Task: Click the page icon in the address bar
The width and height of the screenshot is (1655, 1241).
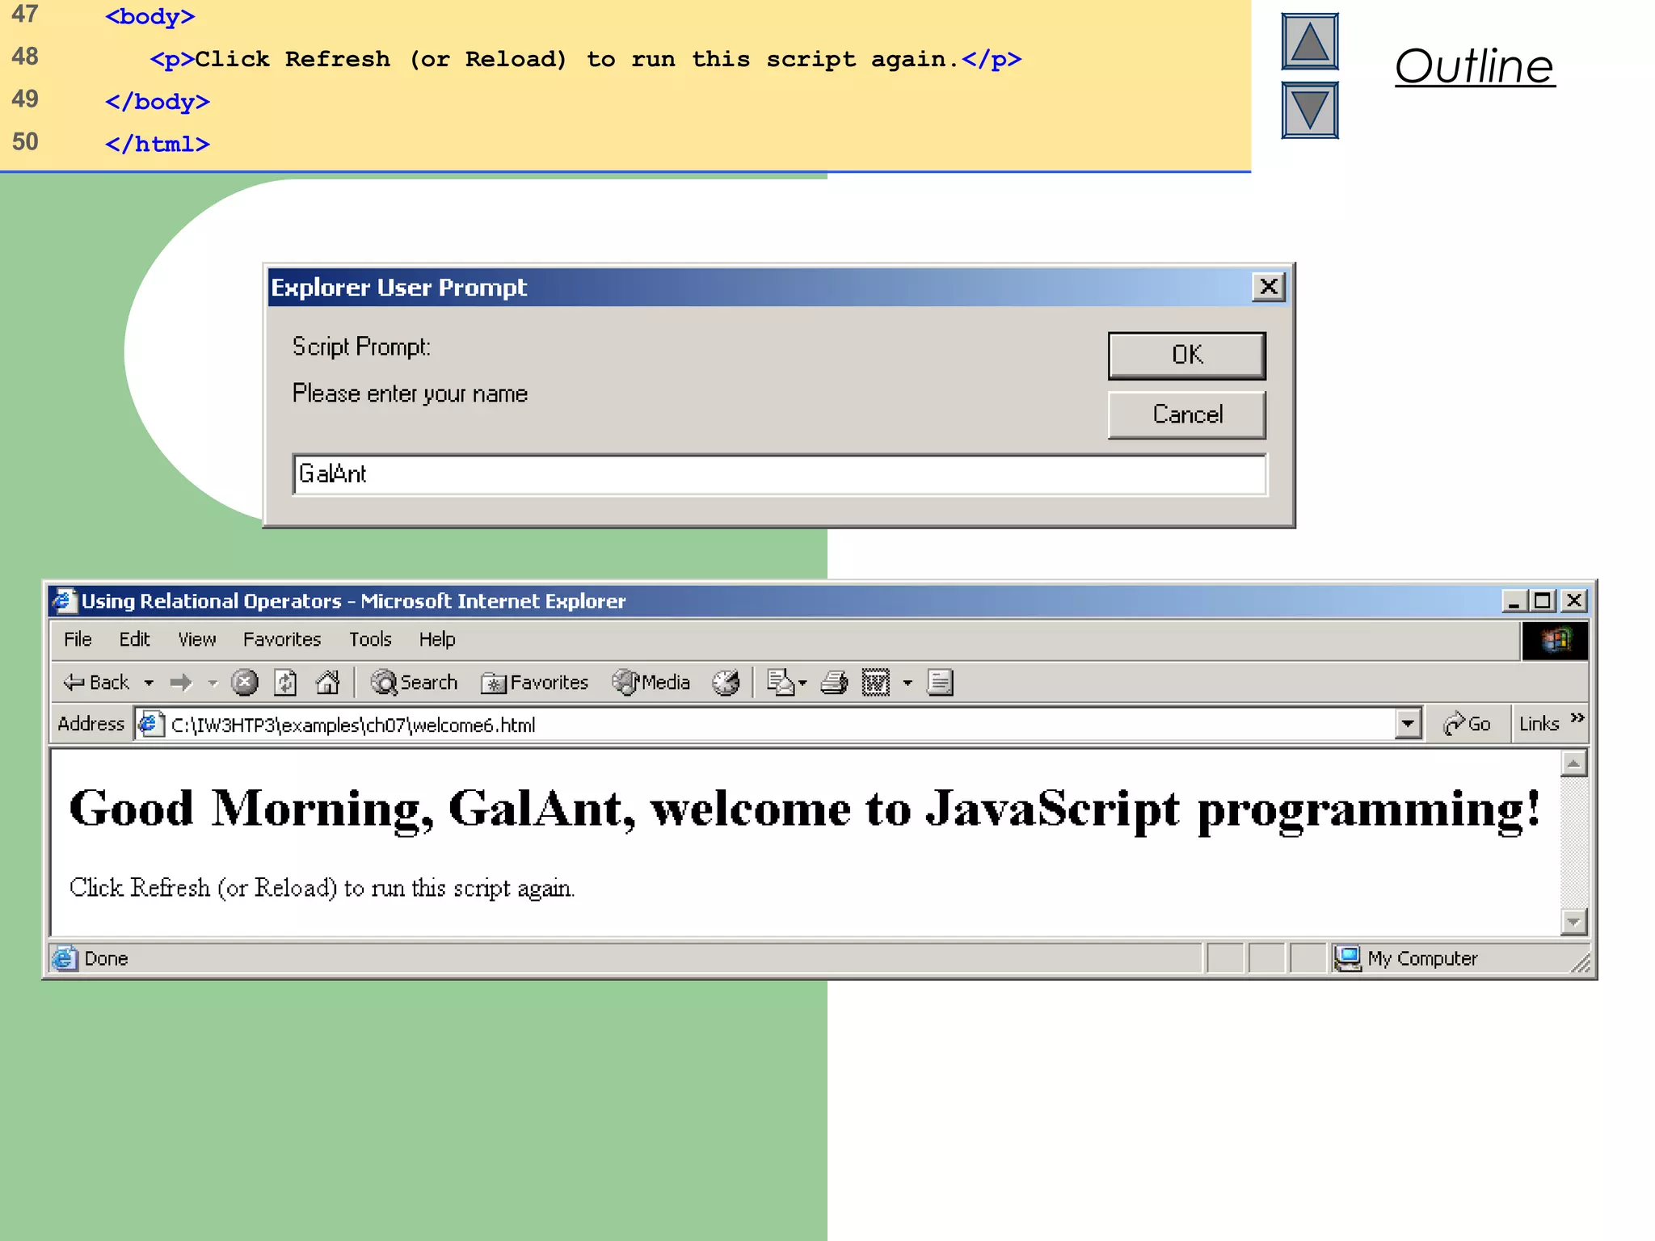Action: tap(150, 724)
